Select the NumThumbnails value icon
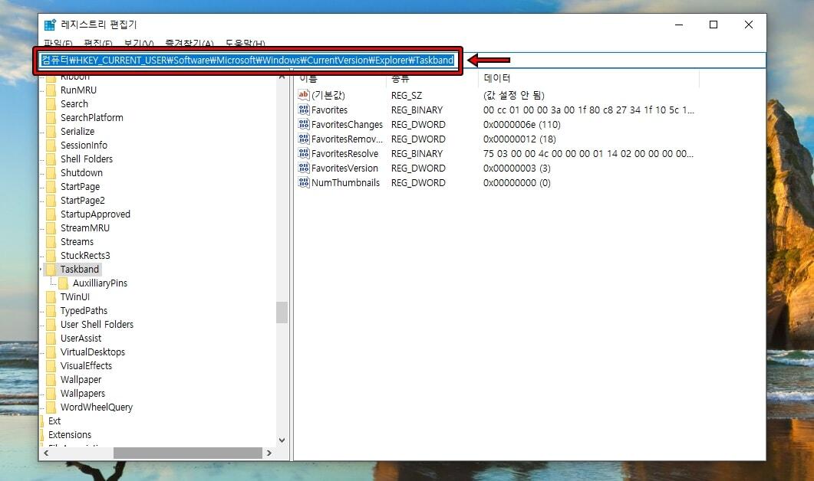Screen dimensions: 814x481 tap(304, 182)
